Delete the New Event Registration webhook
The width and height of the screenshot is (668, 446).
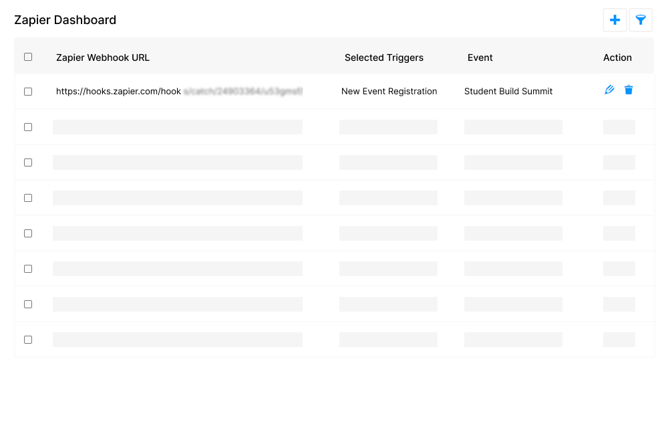pyautogui.click(x=629, y=89)
